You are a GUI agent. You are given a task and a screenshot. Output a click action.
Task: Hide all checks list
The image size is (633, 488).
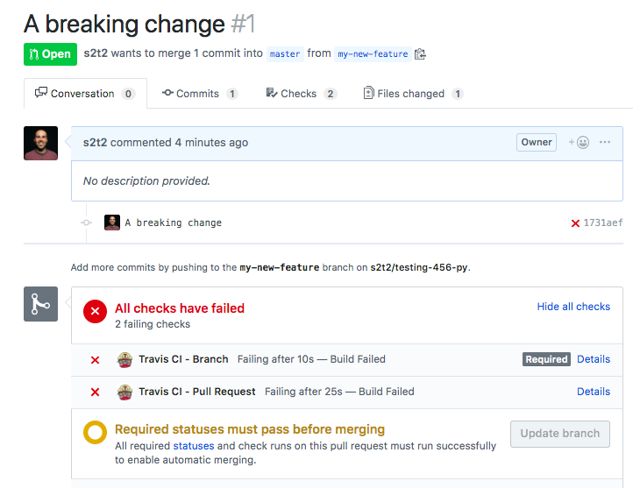point(573,307)
